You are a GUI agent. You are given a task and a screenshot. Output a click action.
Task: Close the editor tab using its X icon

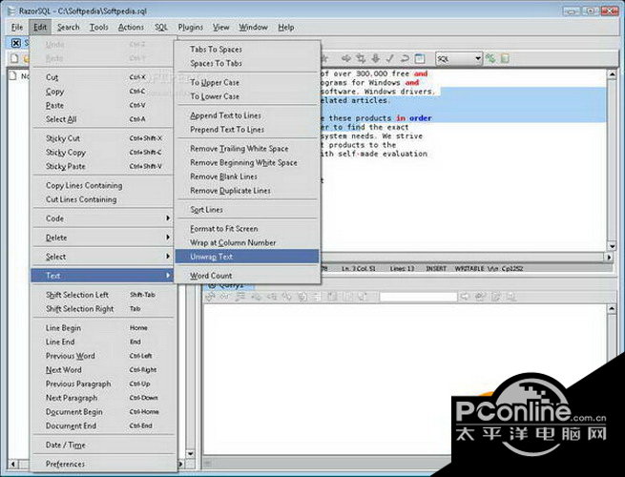click(16, 44)
